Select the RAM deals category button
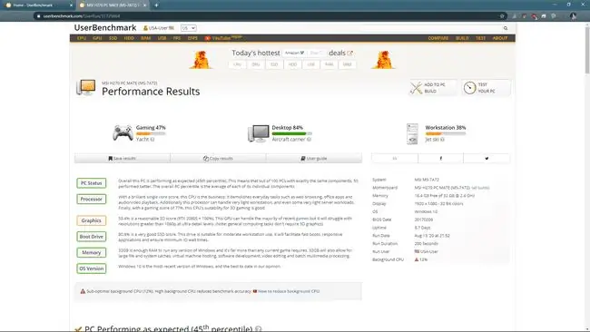The width and height of the screenshot is (590, 332). (x=329, y=64)
